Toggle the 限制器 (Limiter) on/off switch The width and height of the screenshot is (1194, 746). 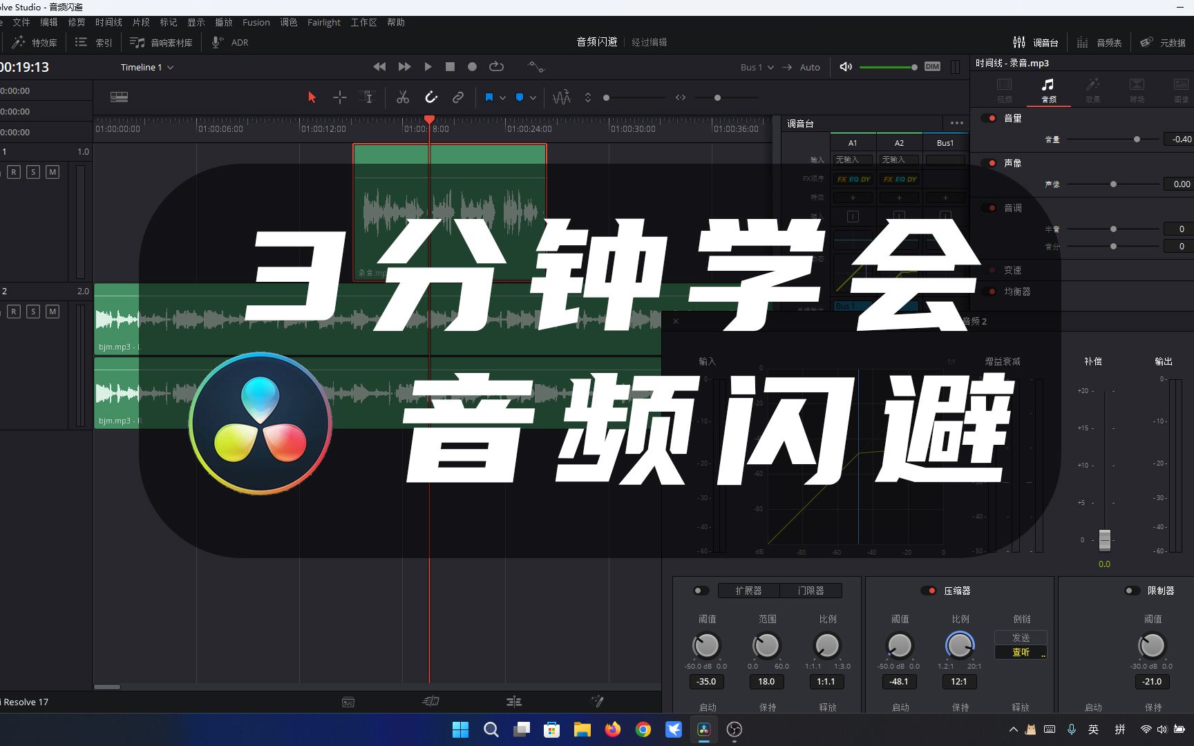(1133, 591)
